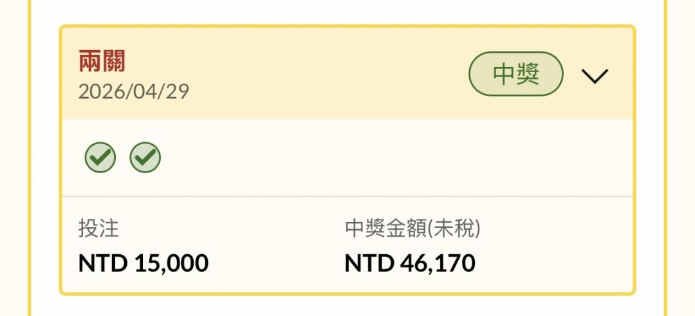Image resolution: width=695 pixels, height=316 pixels.
Task: Click the 投注 label
Action: [x=98, y=228]
